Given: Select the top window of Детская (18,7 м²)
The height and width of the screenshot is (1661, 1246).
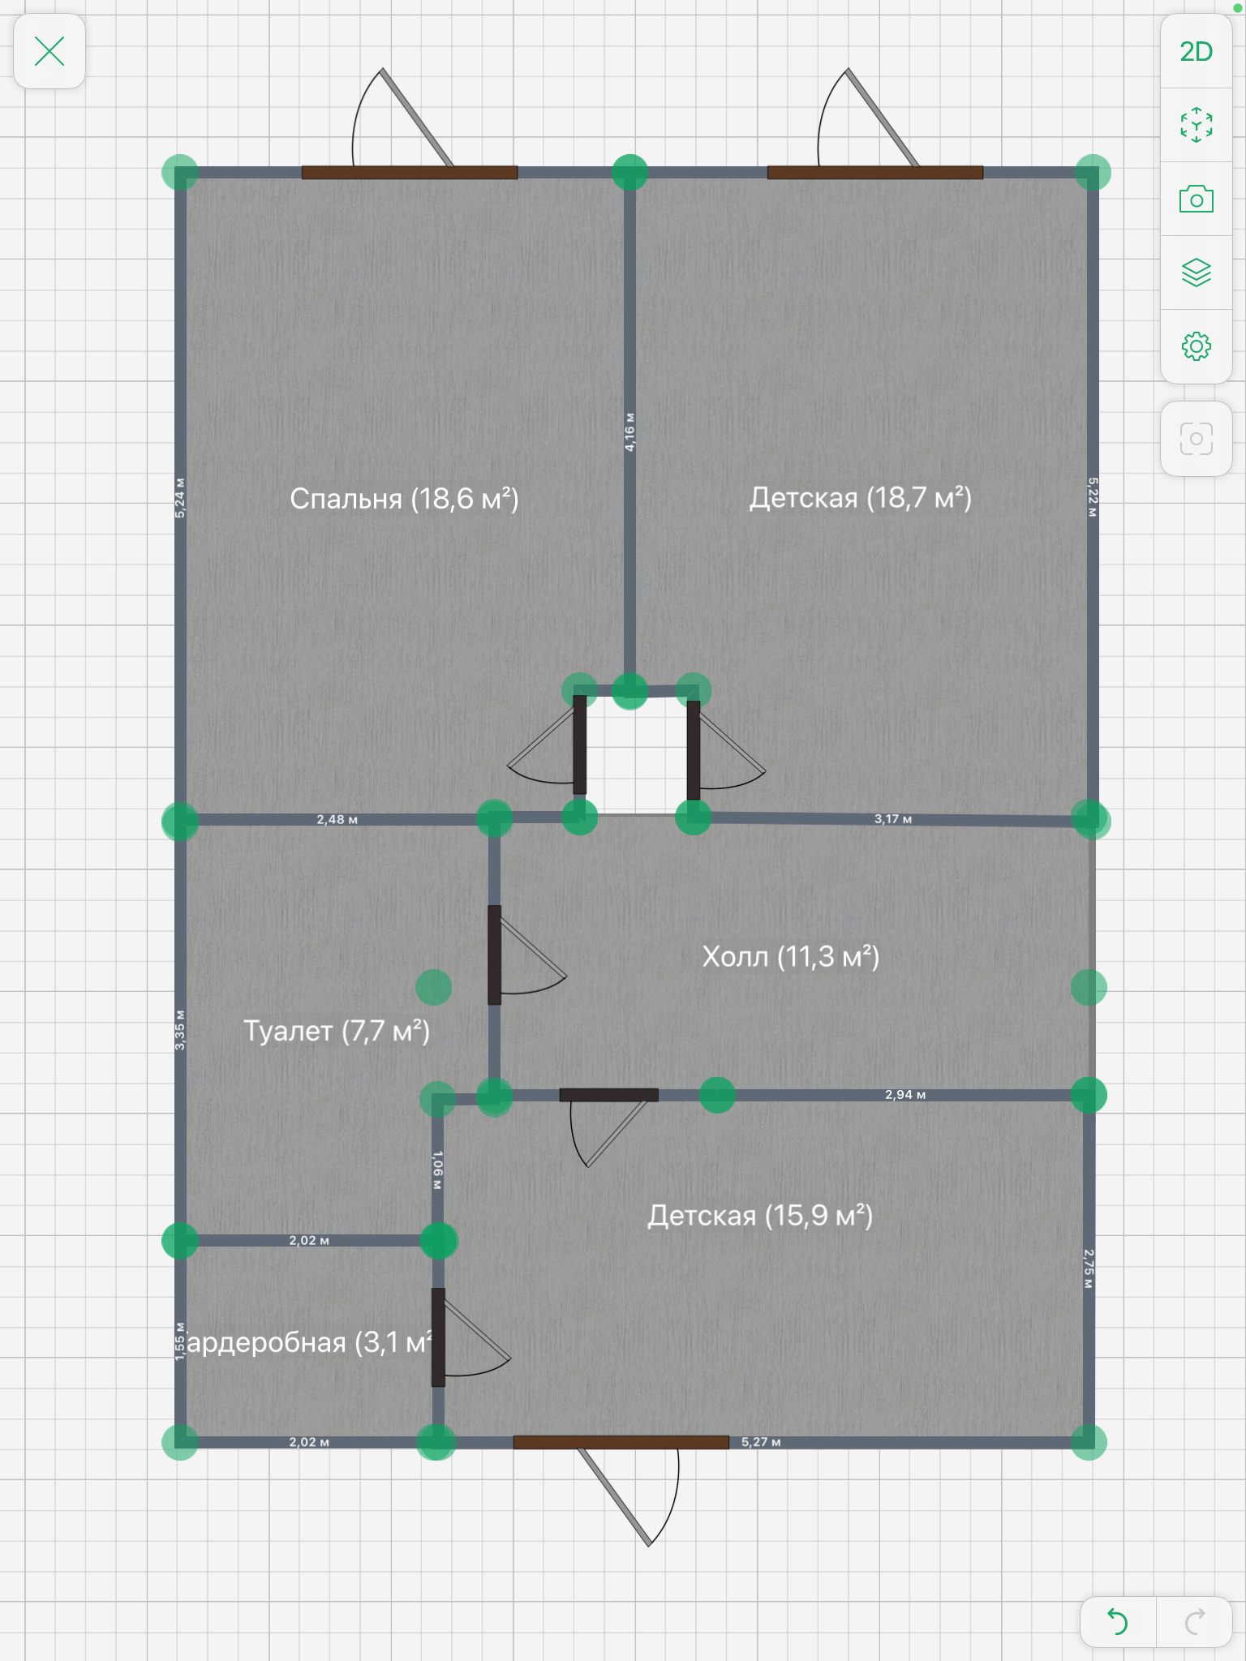Looking at the screenshot, I should 875,173.
